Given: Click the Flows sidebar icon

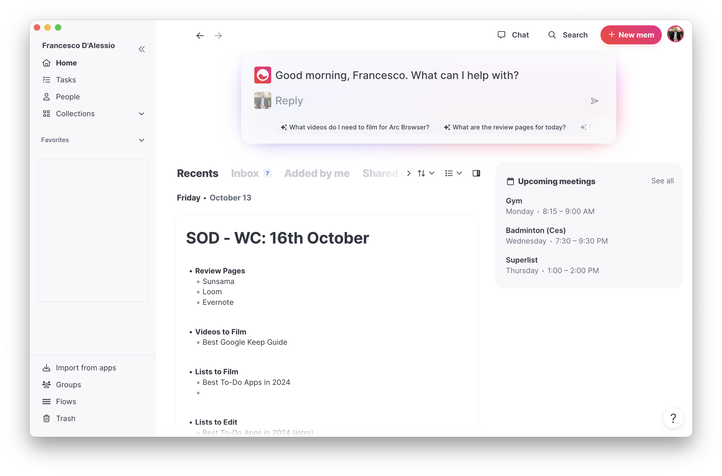Looking at the screenshot, I should tap(46, 401).
